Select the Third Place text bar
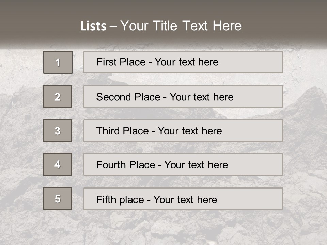327x245 pixels. coord(183,131)
